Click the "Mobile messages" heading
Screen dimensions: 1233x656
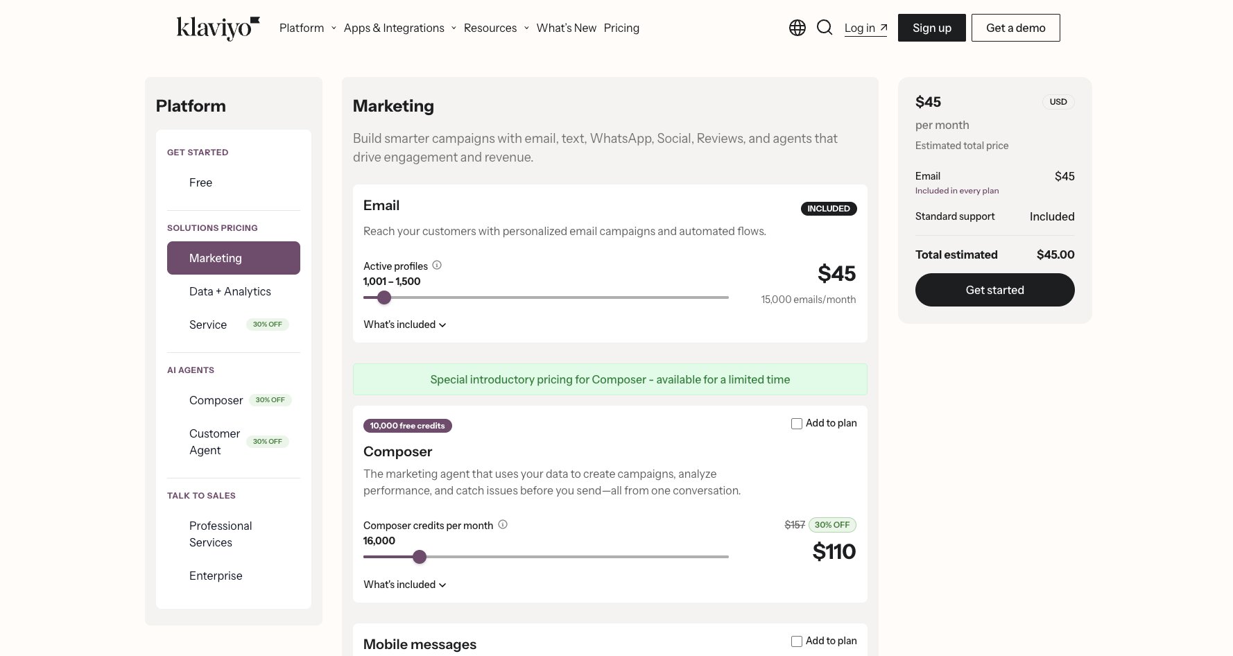coord(420,644)
